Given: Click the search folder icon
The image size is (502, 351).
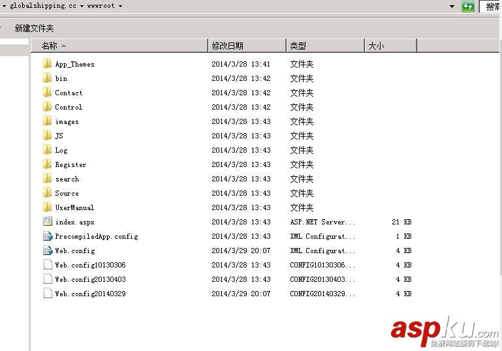Looking at the screenshot, I should [48, 179].
